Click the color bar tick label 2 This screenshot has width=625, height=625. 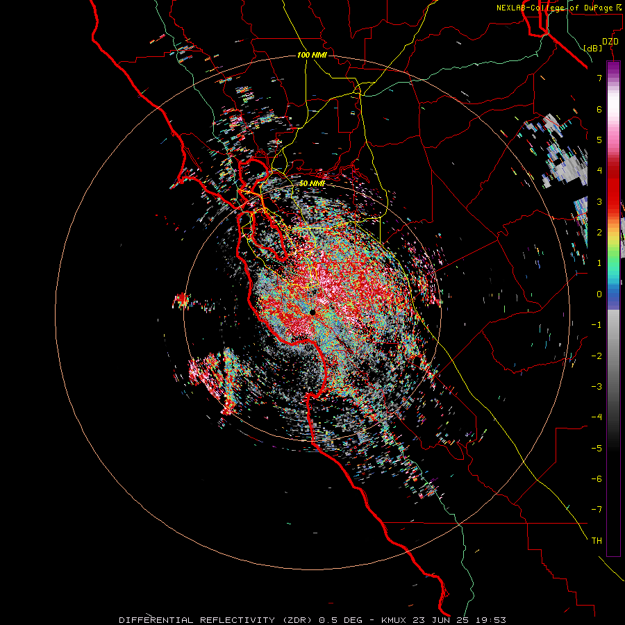click(599, 233)
